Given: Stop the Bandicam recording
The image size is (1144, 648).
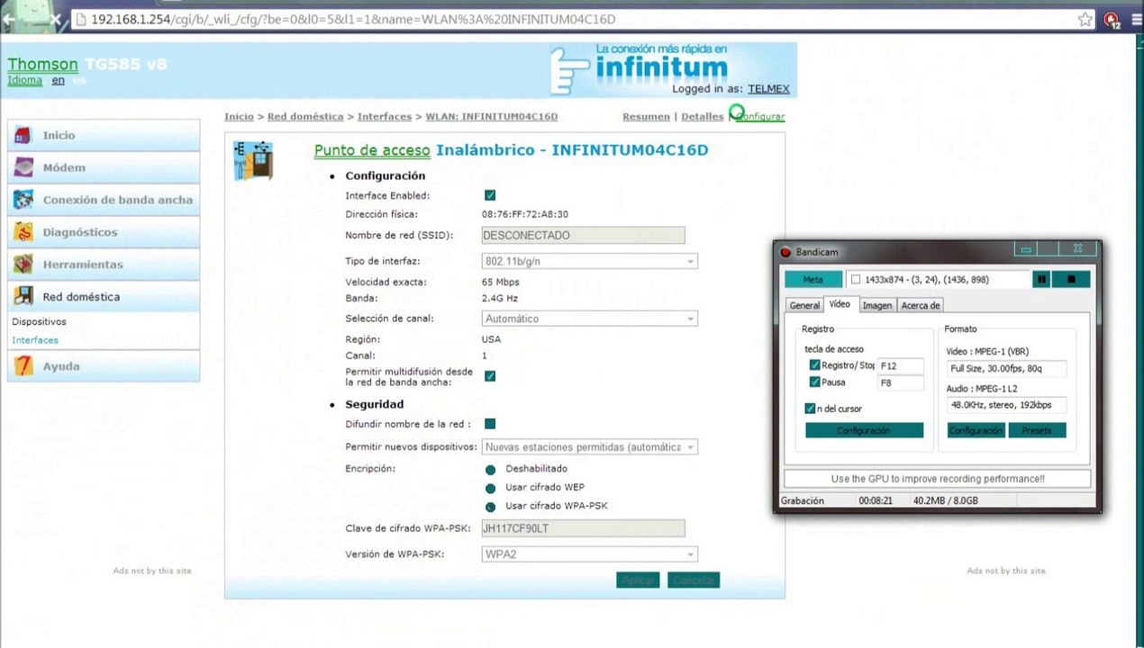Looking at the screenshot, I should (1071, 279).
